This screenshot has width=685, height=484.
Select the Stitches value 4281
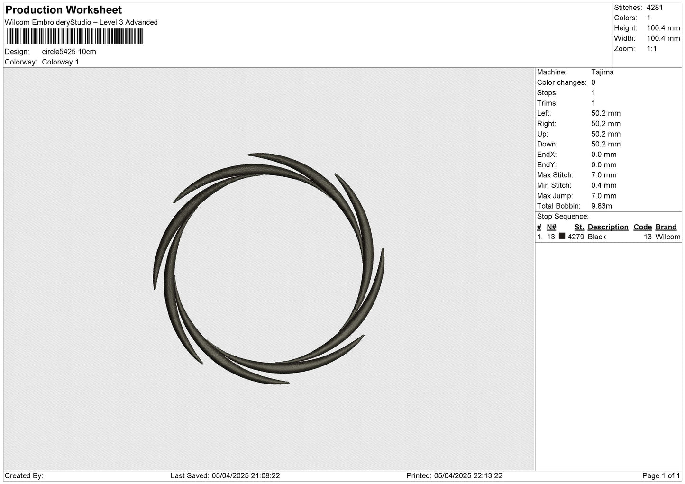point(655,8)
